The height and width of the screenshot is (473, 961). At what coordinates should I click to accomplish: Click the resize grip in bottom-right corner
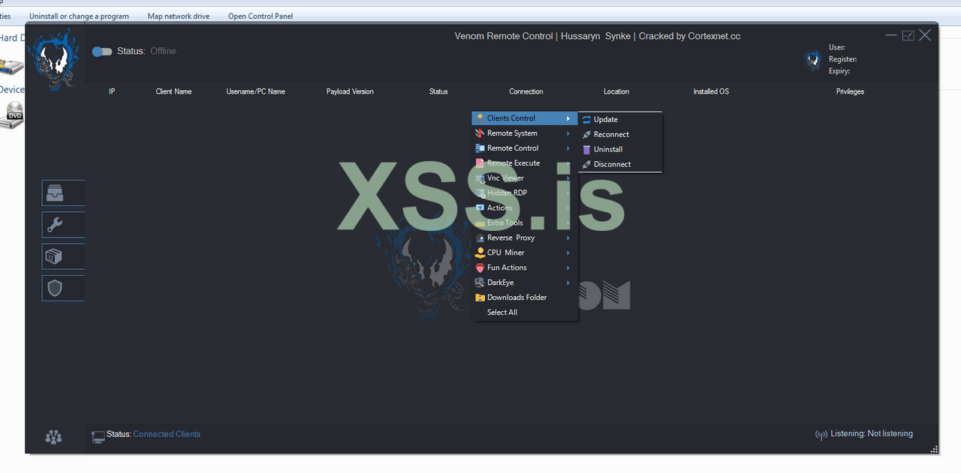click(x=935, y=449)
